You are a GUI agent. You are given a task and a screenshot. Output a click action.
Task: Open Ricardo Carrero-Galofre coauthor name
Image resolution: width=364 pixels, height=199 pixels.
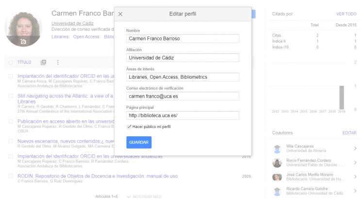point(307,188)
